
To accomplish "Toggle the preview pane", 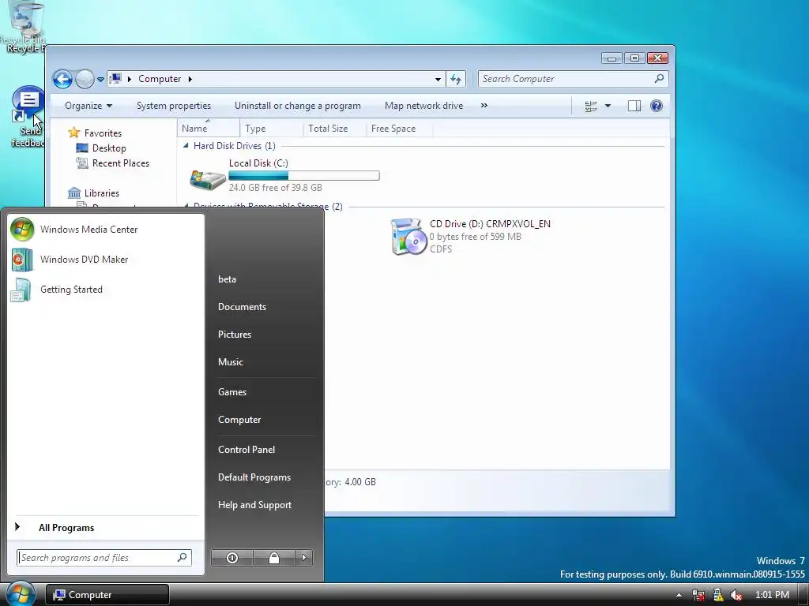I will point(634,107).
